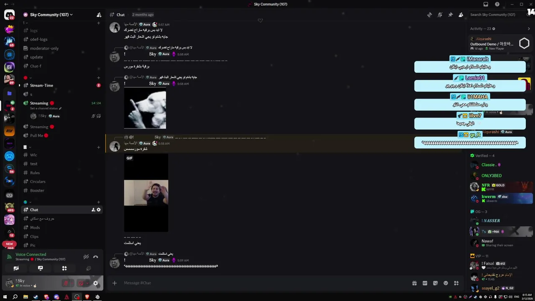535x301 pixels.
Task: Open the inbox icon in title bar
Action: (486, 4)
